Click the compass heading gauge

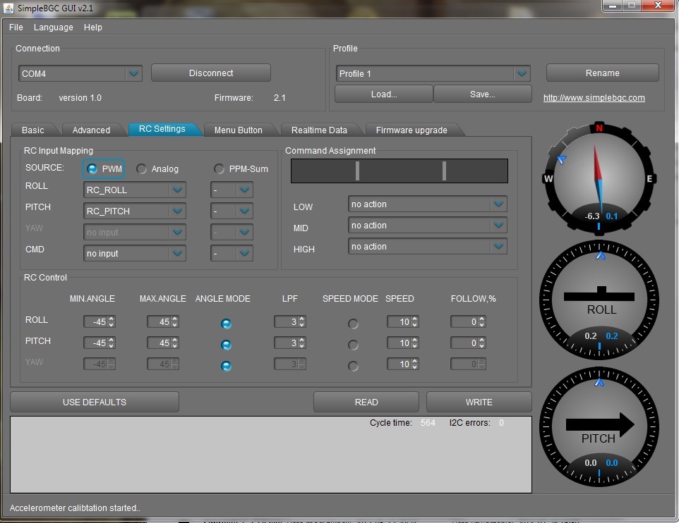(x=599, y=179)
